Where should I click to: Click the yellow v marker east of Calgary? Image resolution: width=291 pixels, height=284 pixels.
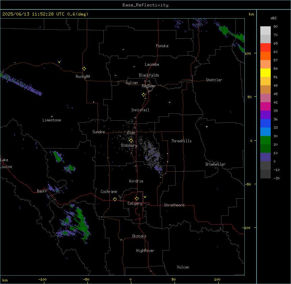click(145, 197)
